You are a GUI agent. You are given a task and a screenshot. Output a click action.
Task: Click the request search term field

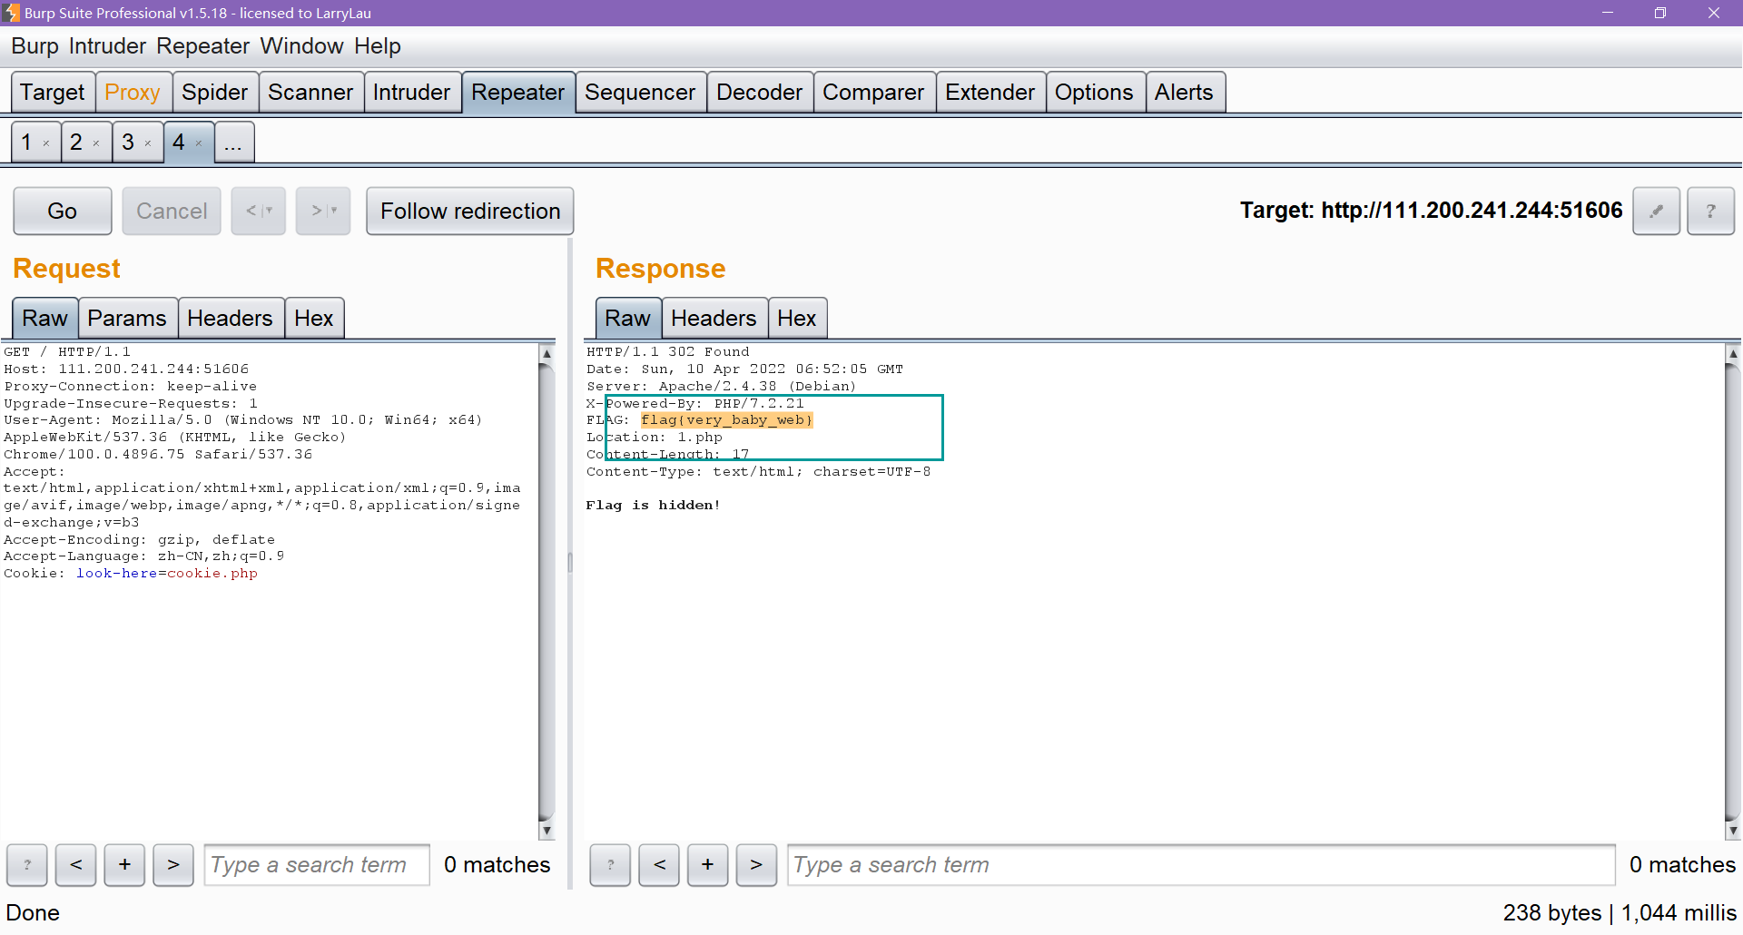(x=317, y=865)
